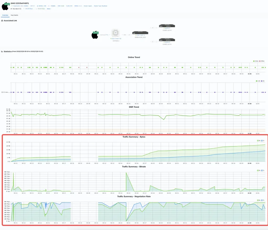Click the User-Leaf-2 device name link
Screen dimensions: 268x230
pos(141,35)
